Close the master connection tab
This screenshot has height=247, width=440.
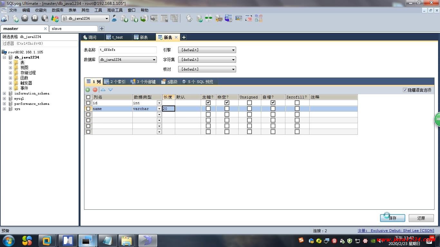(45, 29)
